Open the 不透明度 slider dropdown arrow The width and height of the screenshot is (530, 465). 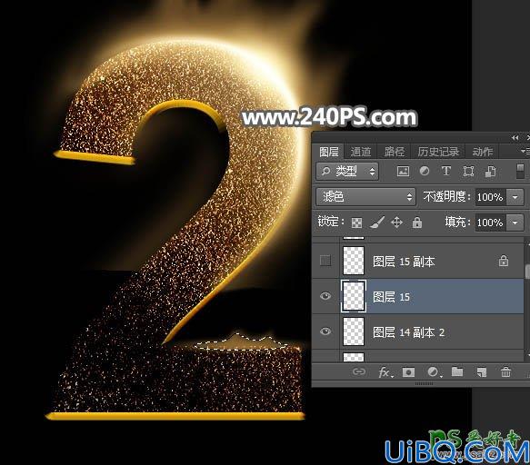tap(515, 197)
